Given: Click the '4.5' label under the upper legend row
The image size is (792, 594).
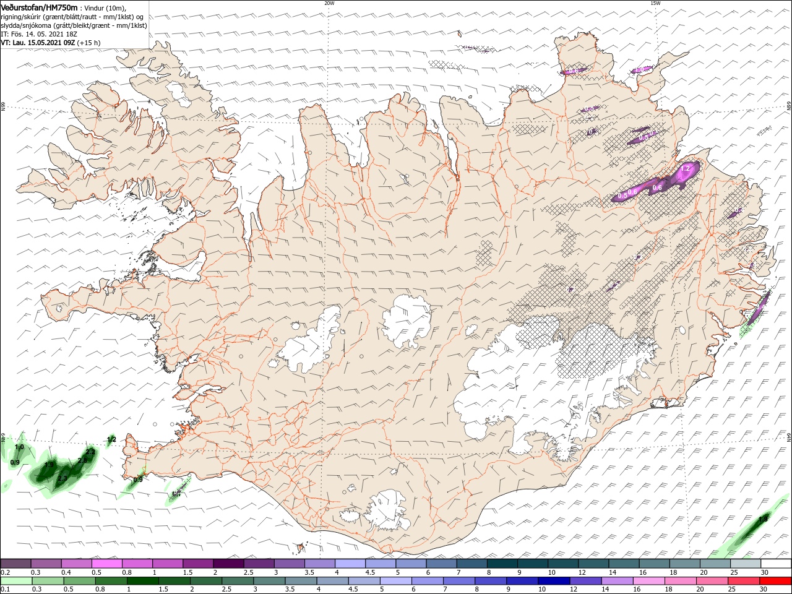Looking at the screenshot, I should [370, 572].
